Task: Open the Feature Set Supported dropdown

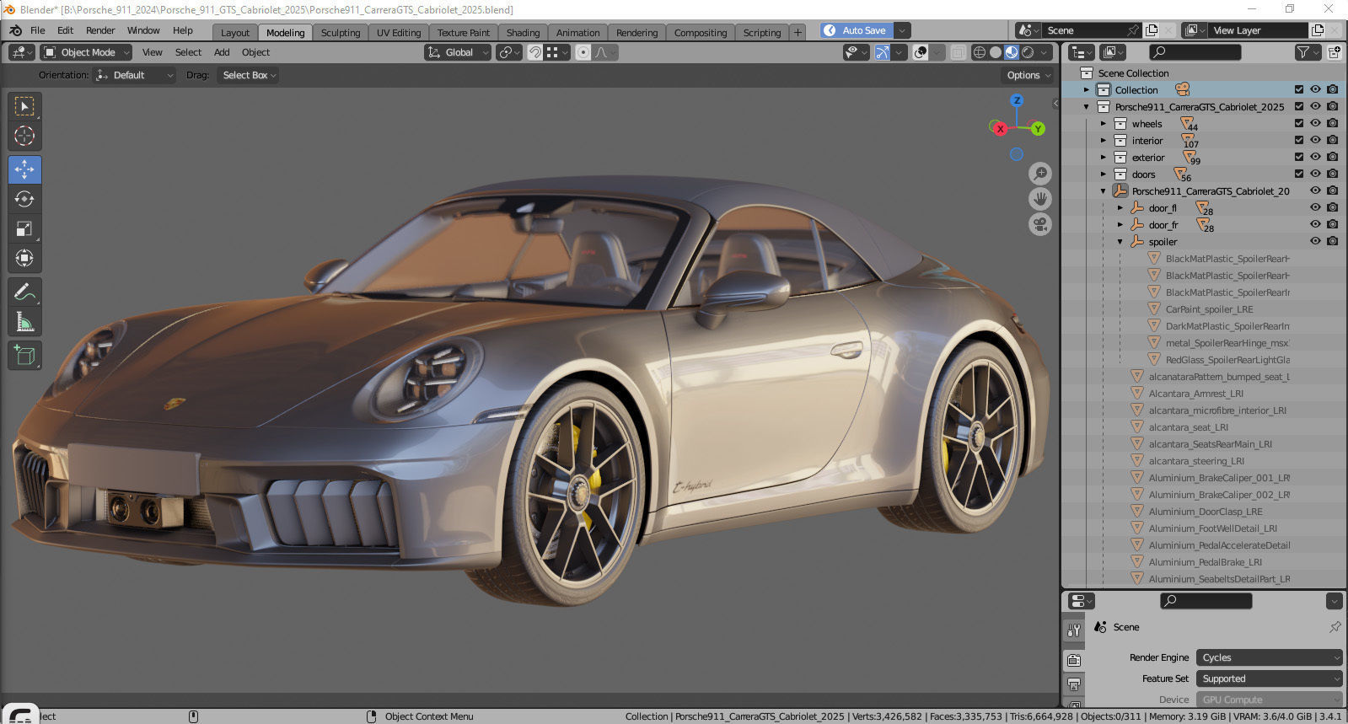Action: pos(1270,678)
